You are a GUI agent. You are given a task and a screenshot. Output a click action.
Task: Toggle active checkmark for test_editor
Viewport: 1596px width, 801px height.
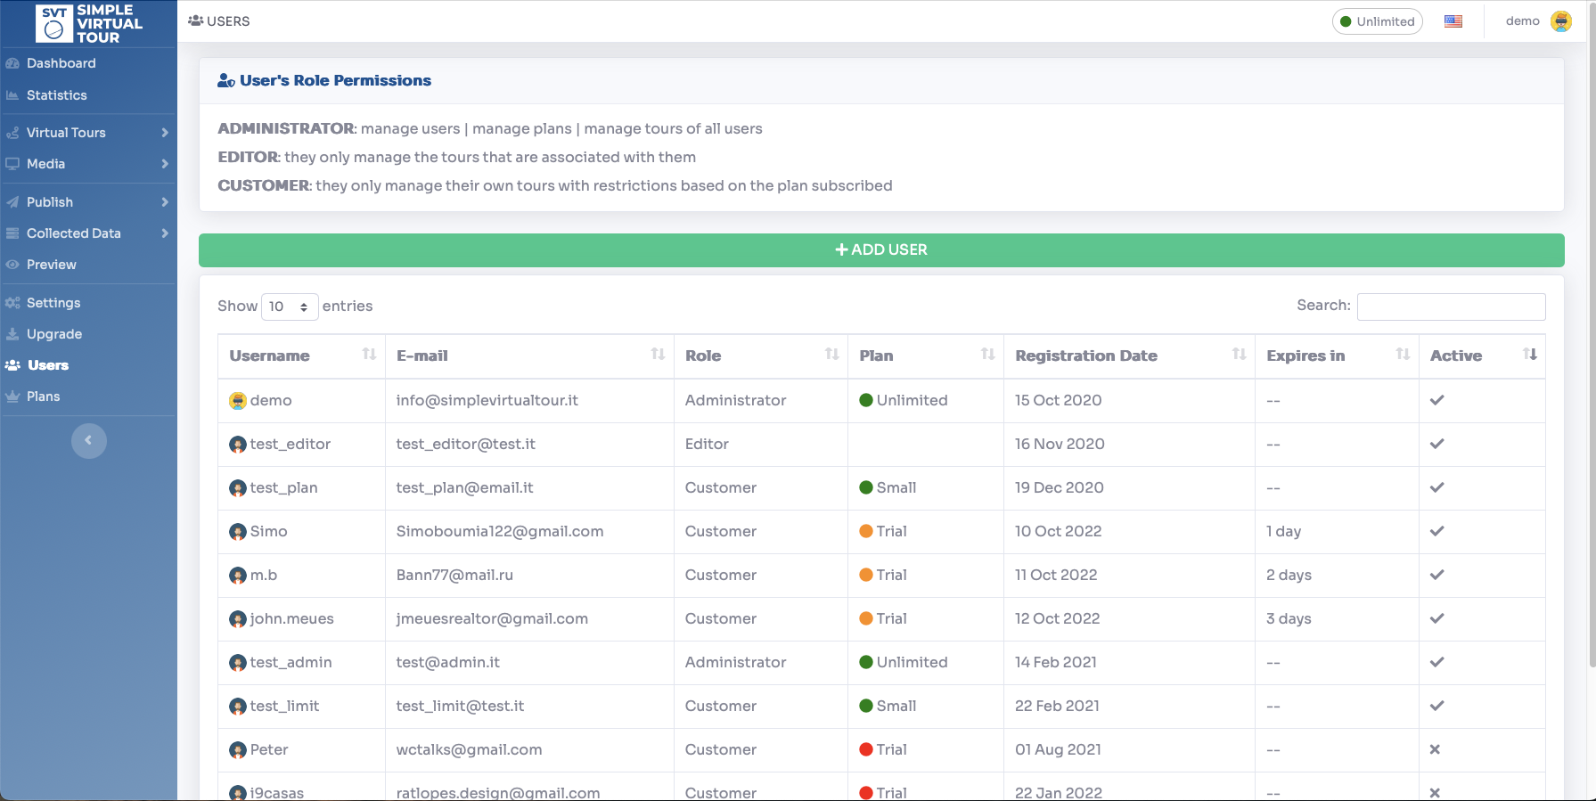tap(1436, 444)
